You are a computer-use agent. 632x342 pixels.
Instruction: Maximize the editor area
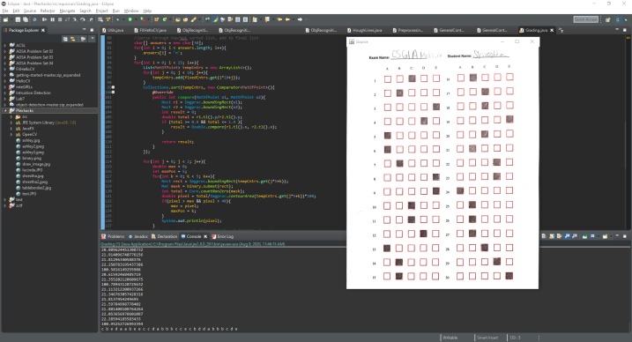click(625, 30)
